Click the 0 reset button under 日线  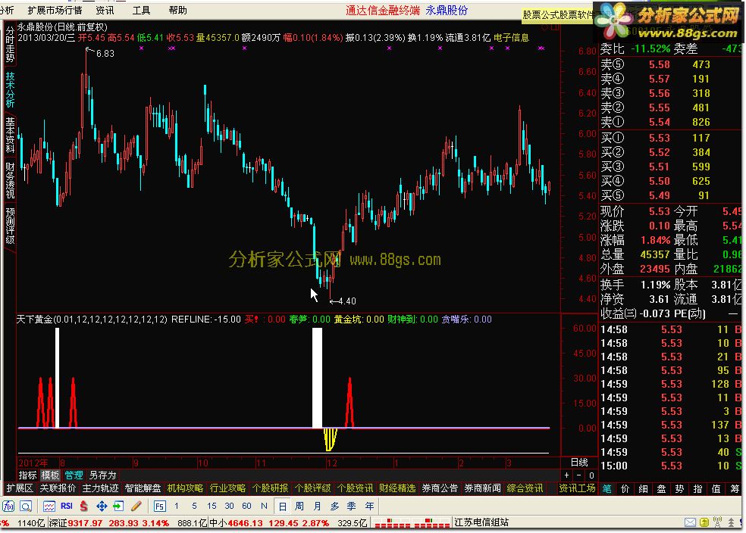[x=591, y=475]
